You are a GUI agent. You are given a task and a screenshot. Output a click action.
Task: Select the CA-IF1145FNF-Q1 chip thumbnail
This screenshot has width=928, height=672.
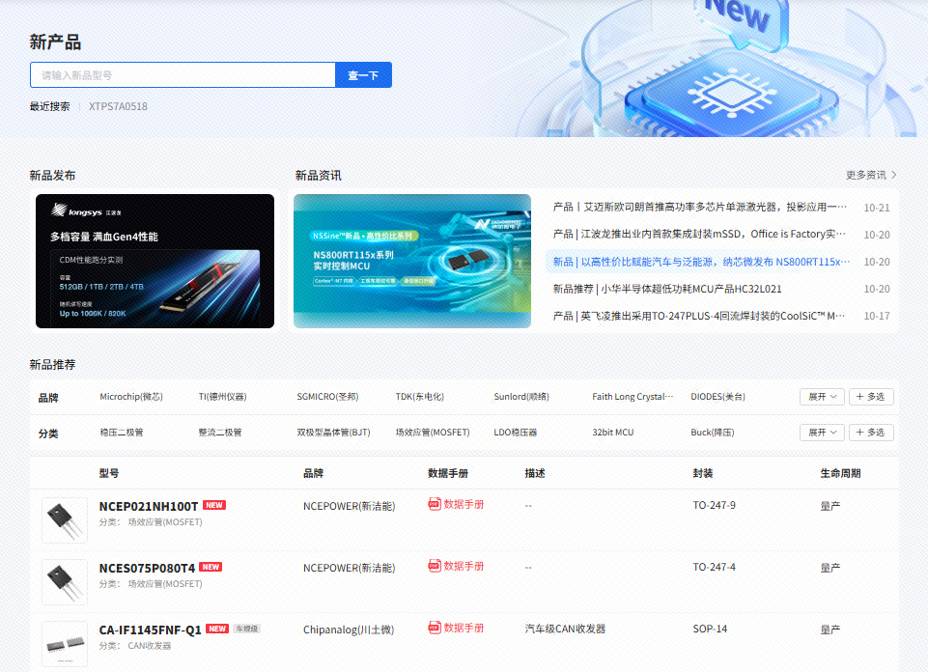(65, 641)
